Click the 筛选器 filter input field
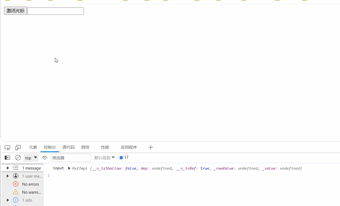 [x=71, y=158]
